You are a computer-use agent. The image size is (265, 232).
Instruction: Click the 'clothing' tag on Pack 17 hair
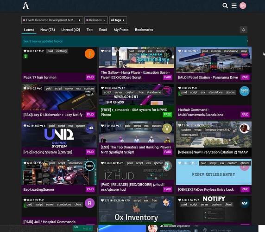(x=61, y=51)
